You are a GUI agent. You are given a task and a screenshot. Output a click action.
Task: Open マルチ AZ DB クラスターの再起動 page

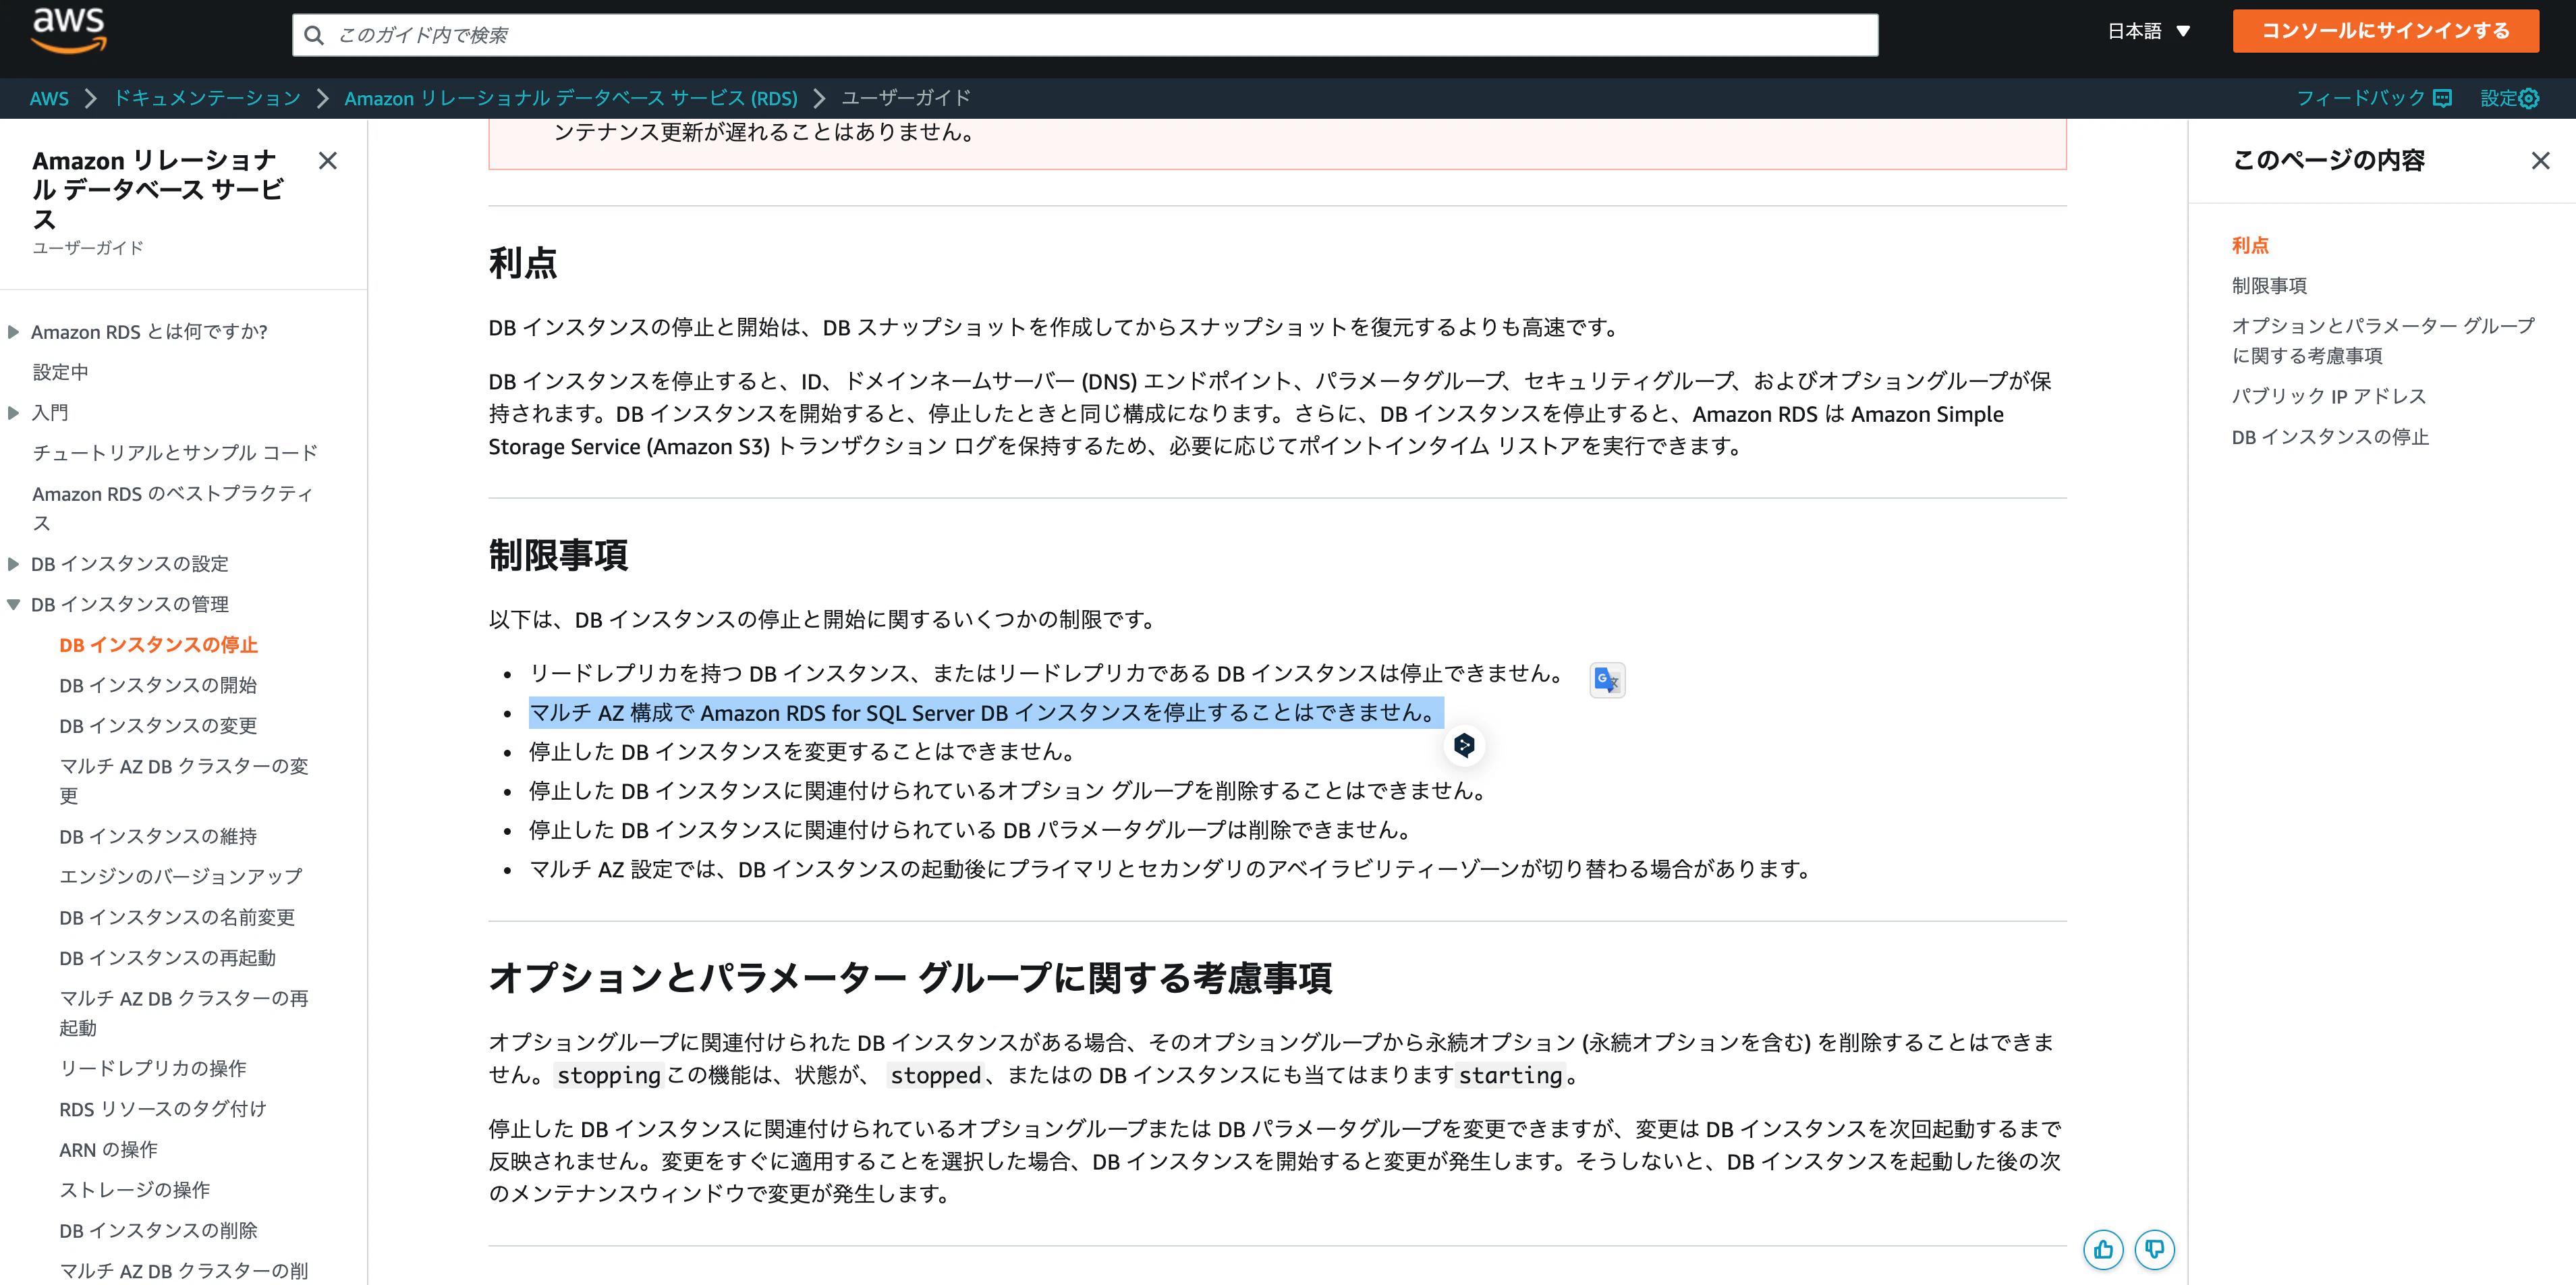point(184,1013)
